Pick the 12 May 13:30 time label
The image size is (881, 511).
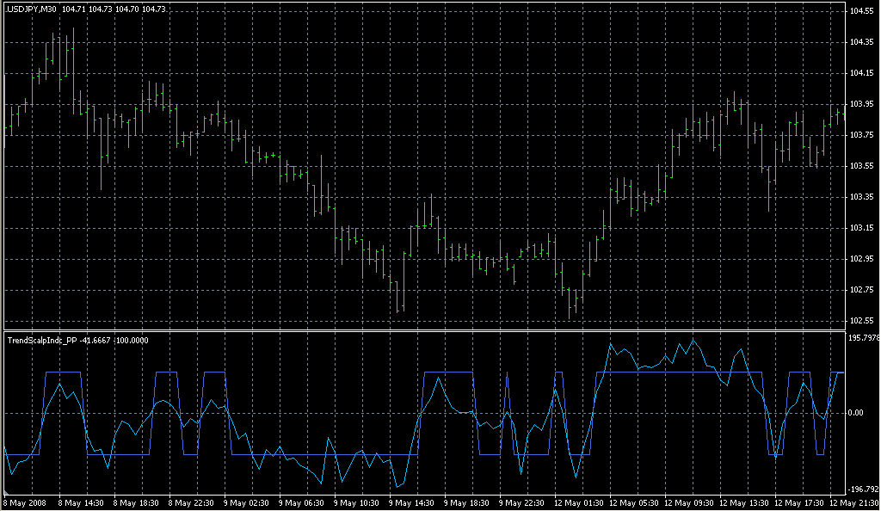click(744, 503)
